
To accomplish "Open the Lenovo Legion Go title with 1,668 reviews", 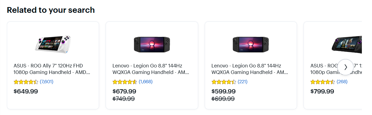I will point(151,69).
